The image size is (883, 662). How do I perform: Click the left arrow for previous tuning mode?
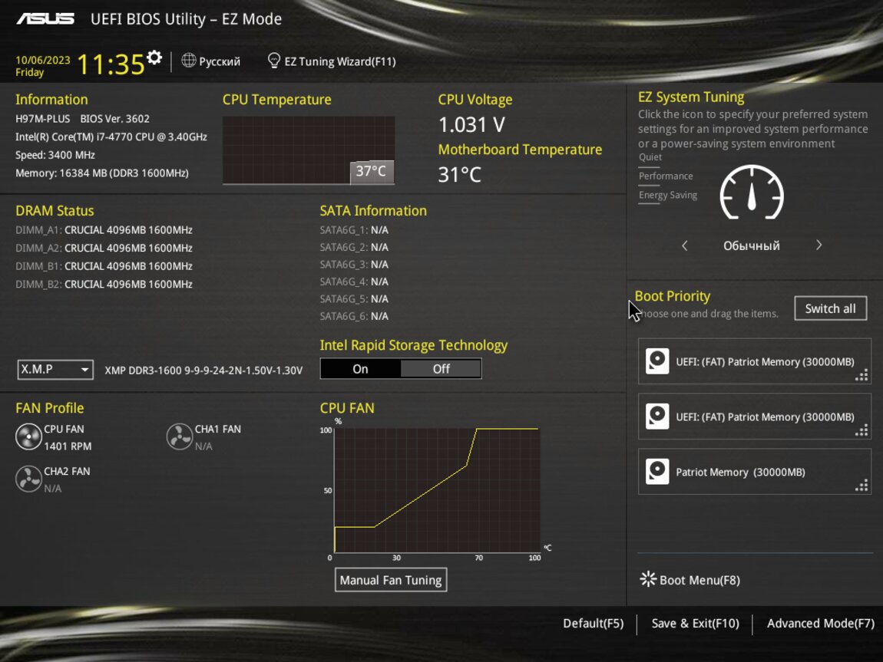point(685,245)
